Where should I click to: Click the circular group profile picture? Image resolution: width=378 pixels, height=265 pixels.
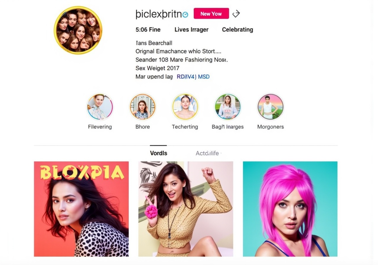coord(78,30)
